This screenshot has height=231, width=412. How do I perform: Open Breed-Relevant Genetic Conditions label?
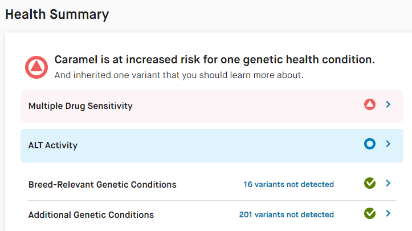click(x=103, y=185)
